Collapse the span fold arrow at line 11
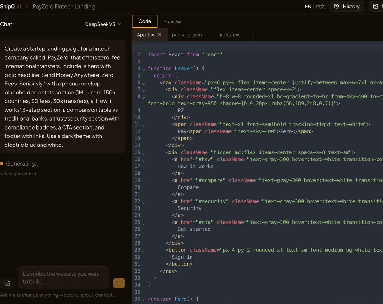 pyautogui.click(x=143, y=125)
